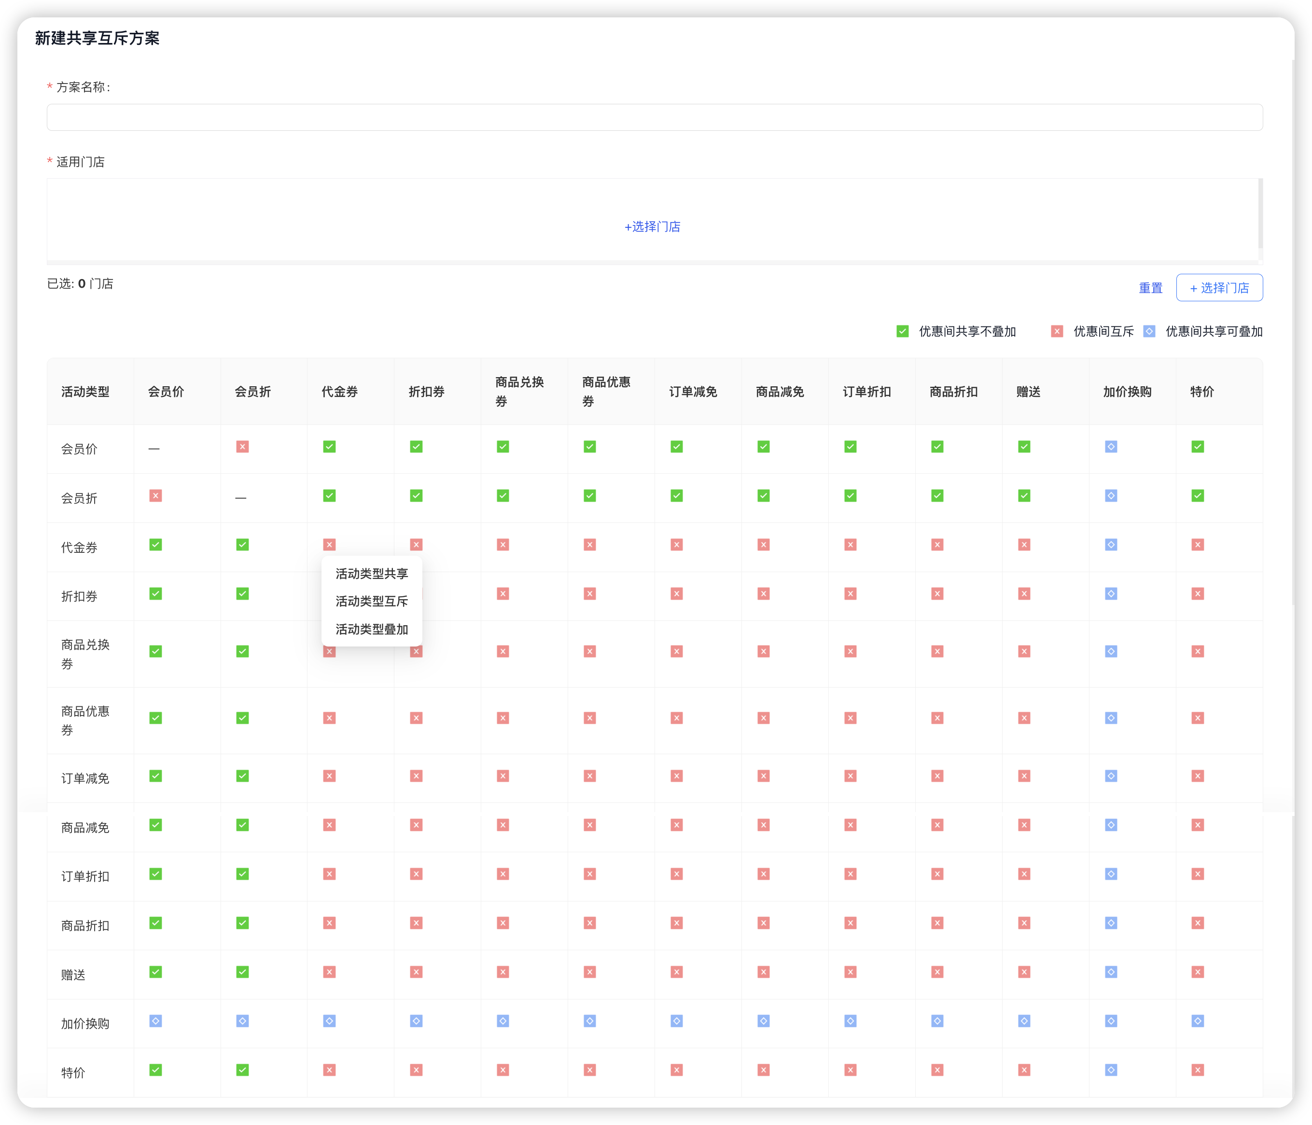The width and height of the screenshot is (1312, 1125).
Task: Click mutex icon in 商品兑换券 row, 订单折扣 column
Action: pos(851,651)
